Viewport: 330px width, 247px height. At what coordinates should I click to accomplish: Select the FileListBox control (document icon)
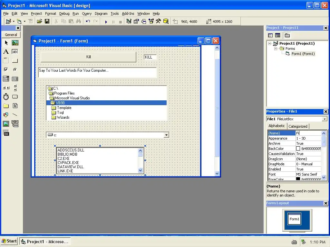click(x=15, y=105)
